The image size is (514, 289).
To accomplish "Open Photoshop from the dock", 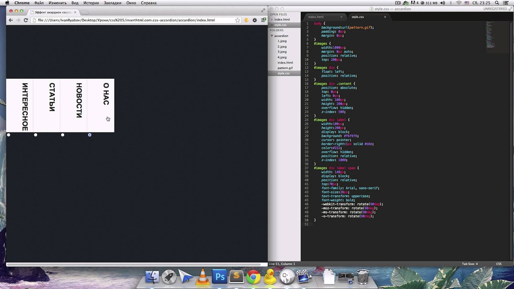I will pyautogui.click(x=220, y=277).
